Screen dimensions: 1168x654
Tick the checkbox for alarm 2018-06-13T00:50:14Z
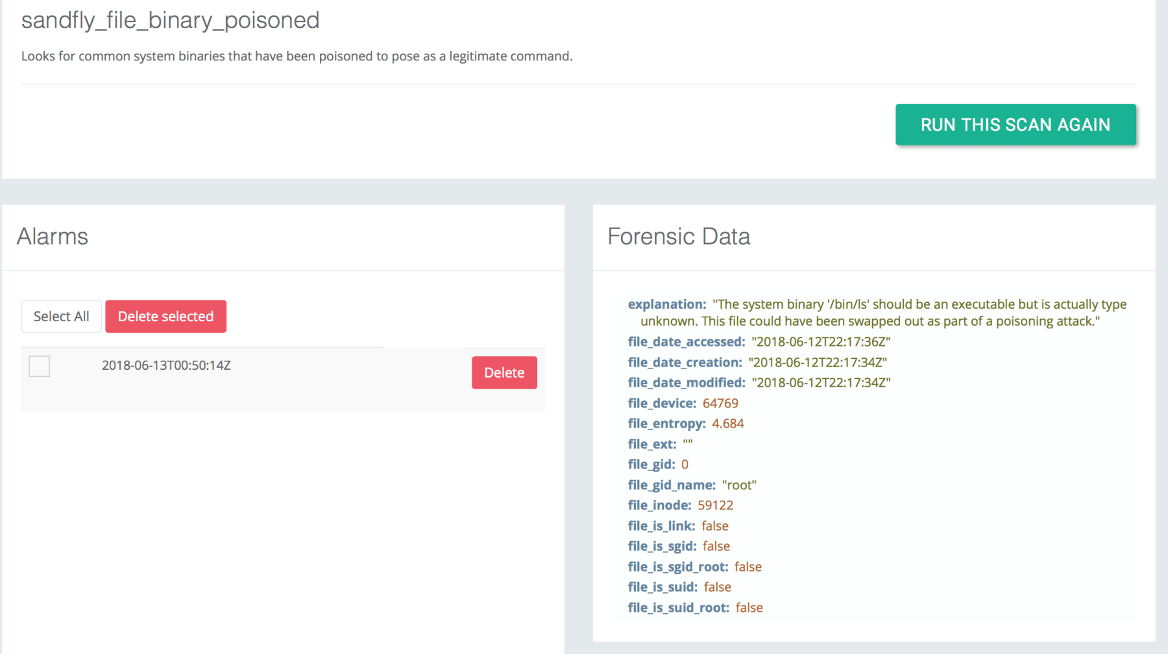coord(40,366)
